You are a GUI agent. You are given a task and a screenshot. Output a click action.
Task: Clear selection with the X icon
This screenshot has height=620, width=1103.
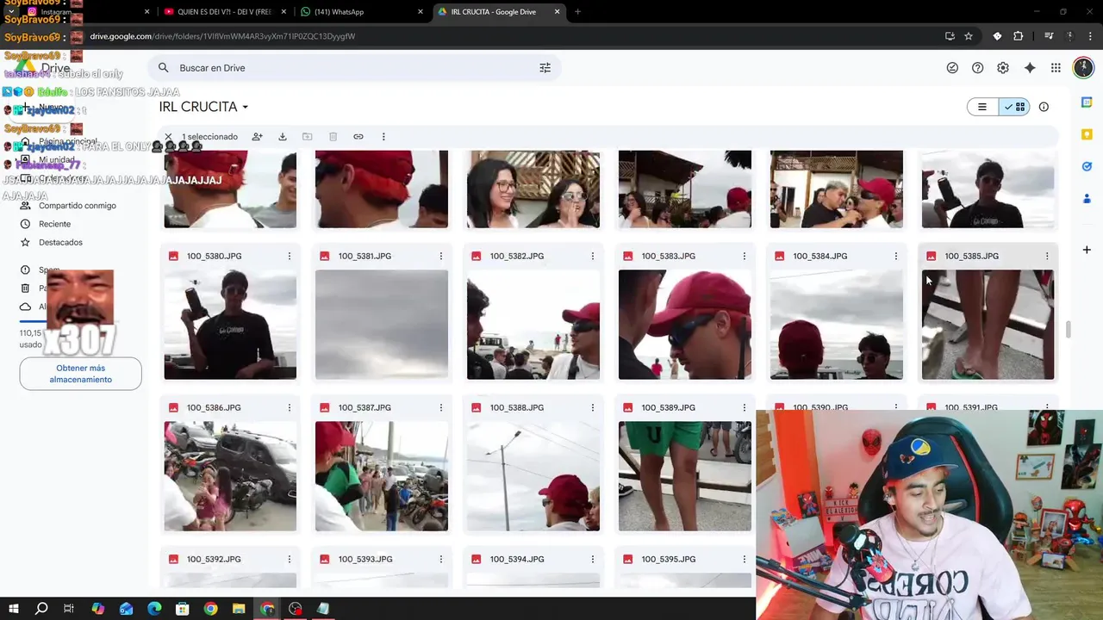(x=168, y=137)
